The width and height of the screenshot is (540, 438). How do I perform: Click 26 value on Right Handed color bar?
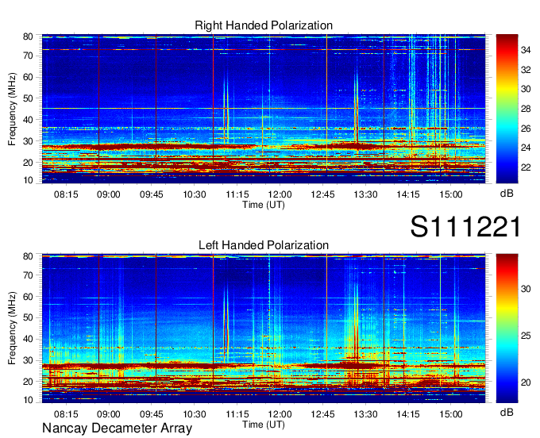coord(526,129)
